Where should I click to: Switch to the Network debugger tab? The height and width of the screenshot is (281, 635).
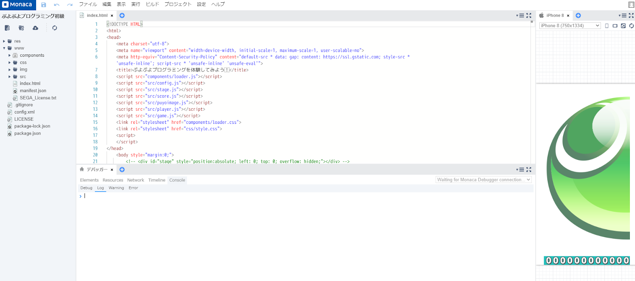pos(136,180)
